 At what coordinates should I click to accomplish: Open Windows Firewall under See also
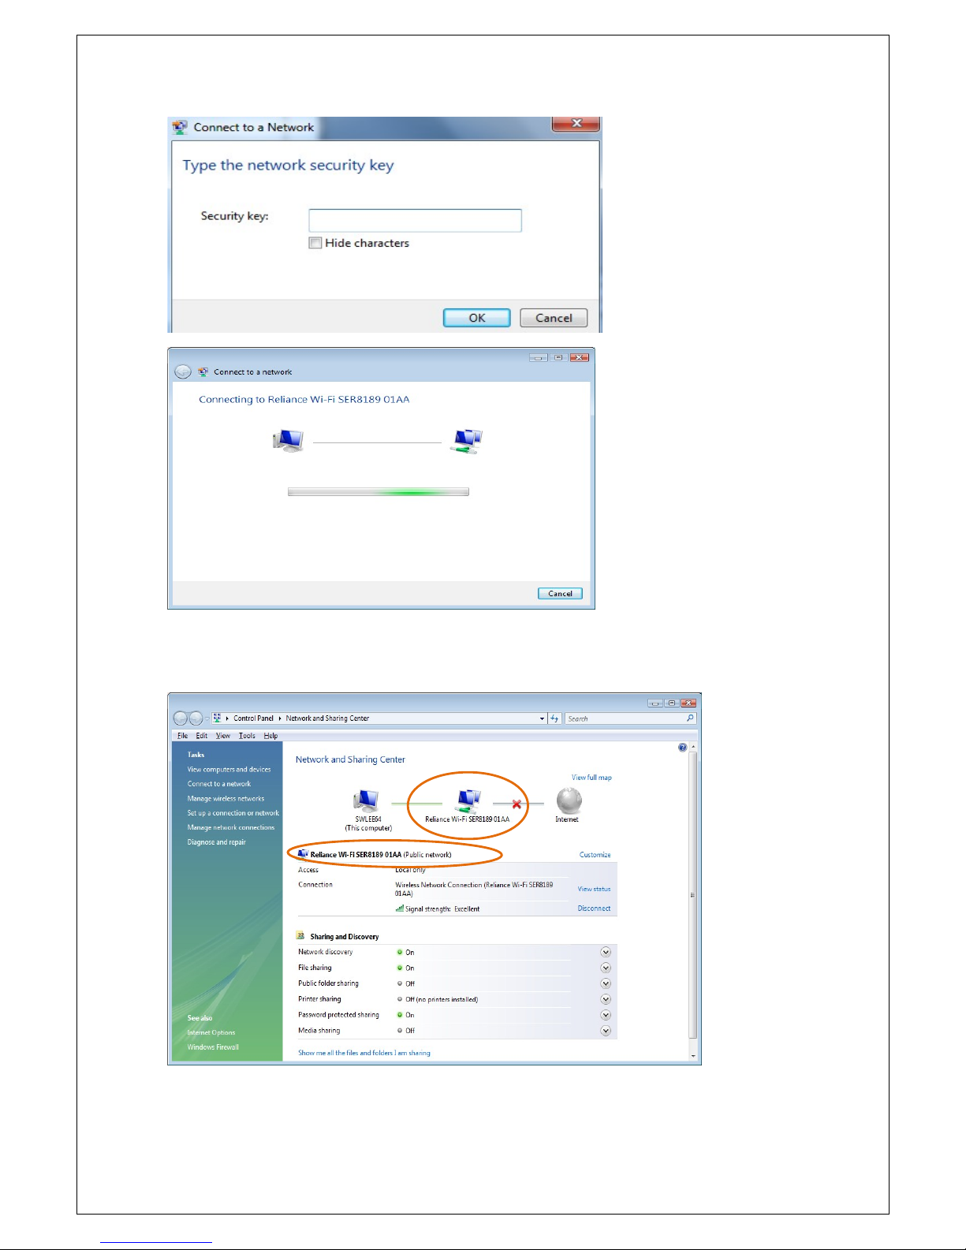[213, 1047]
